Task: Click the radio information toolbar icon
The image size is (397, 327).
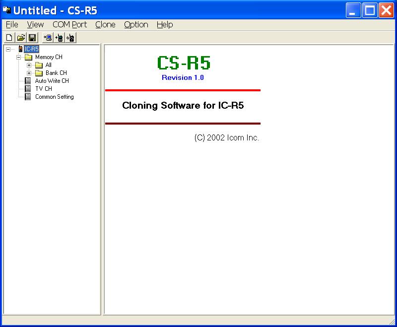Action: click(x=70, y=38)
